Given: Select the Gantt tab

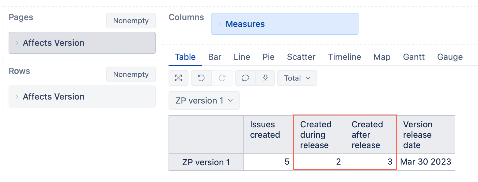Looking at the screenshot, I should coord(414,57).
